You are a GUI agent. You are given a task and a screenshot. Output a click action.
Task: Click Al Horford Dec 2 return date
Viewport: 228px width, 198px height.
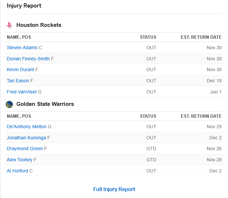tap(216, 171)
